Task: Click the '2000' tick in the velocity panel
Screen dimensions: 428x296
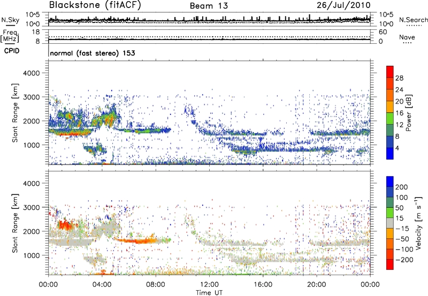Action: coord(32,231)
